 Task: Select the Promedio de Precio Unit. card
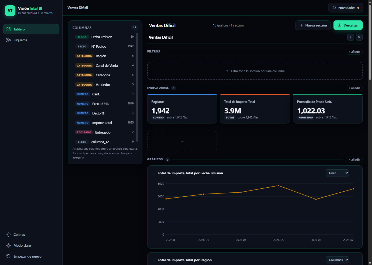(328, 109)
